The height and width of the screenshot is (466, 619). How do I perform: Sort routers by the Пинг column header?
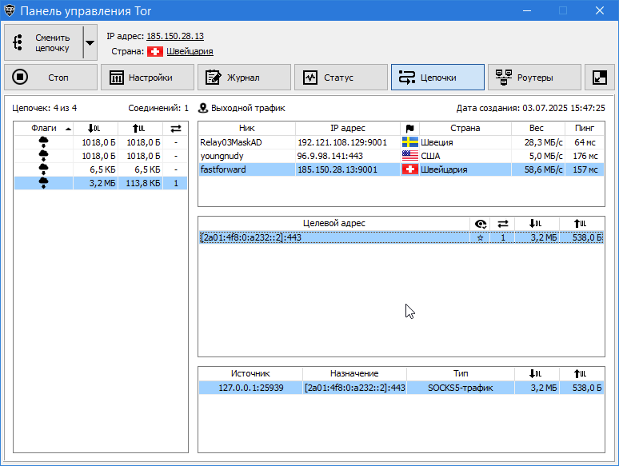point(585,128)
